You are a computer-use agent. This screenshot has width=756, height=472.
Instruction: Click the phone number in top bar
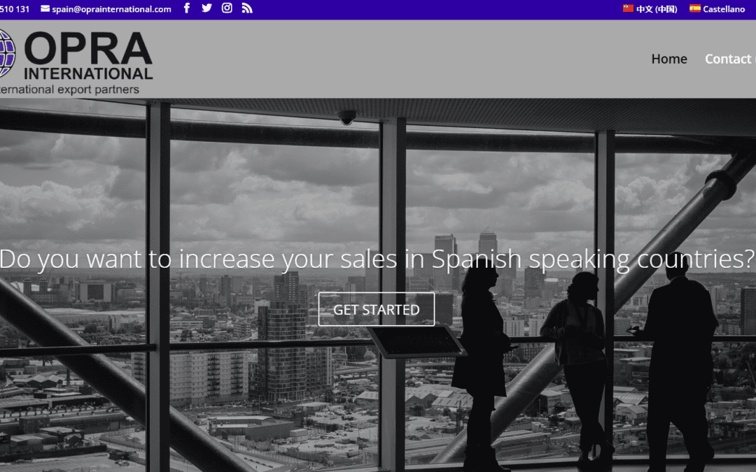15,9
